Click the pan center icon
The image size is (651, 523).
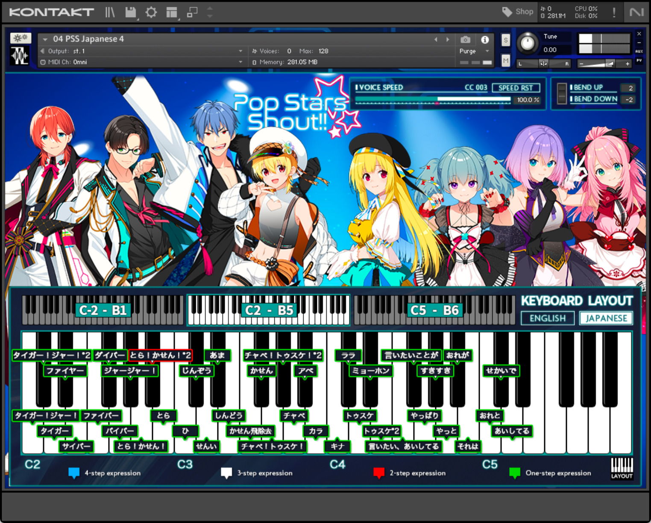543,64
